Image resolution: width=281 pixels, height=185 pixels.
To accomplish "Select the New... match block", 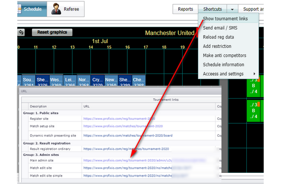I will point(111,81).
